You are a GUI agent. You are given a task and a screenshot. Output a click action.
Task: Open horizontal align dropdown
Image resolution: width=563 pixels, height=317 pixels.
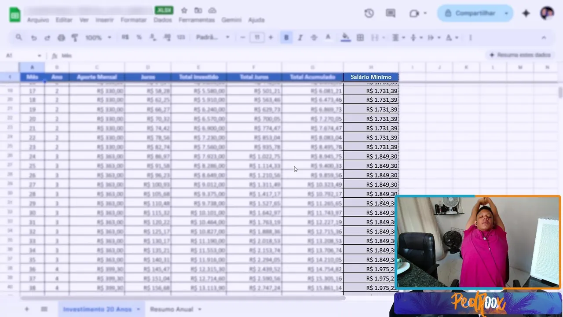pyautogui.click(x=398, y=38)
